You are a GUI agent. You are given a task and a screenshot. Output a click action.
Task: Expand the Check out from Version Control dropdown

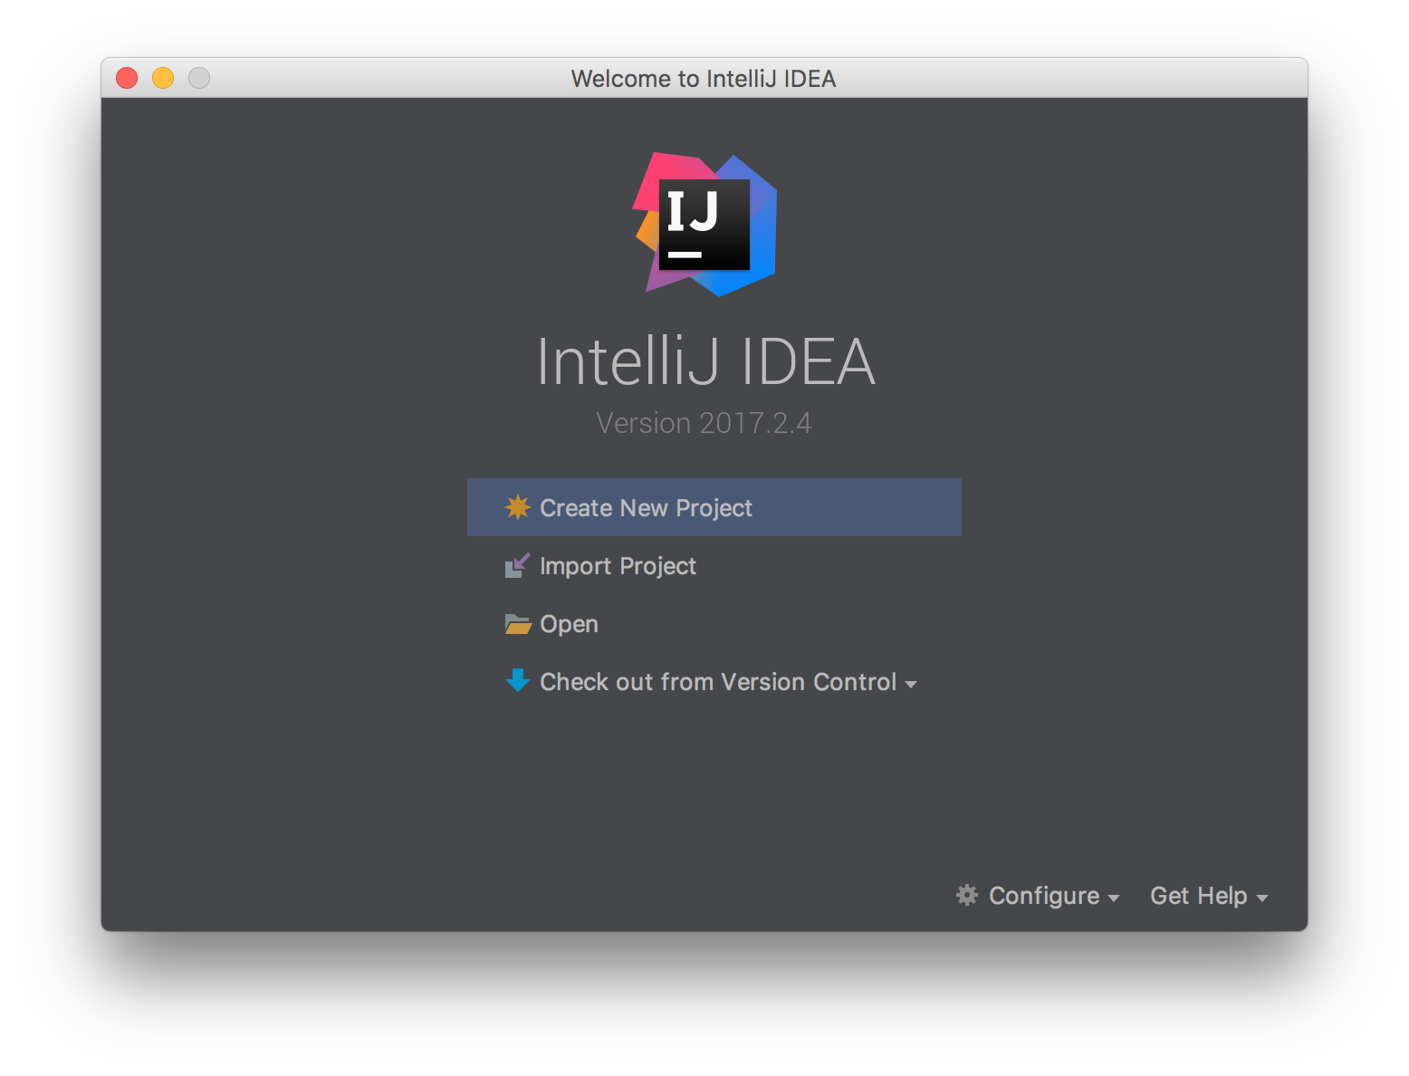912,684
